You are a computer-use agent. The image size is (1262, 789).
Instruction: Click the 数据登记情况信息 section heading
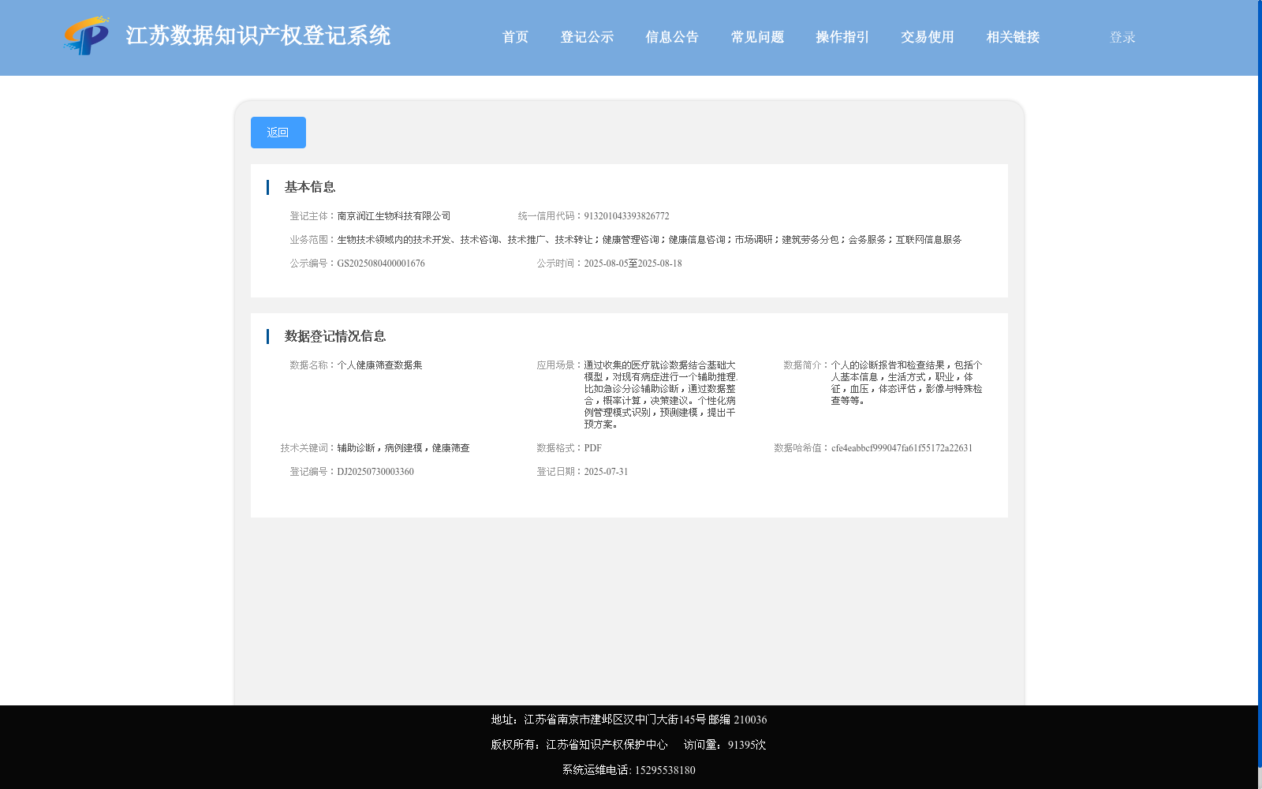(x=335, y=336)
